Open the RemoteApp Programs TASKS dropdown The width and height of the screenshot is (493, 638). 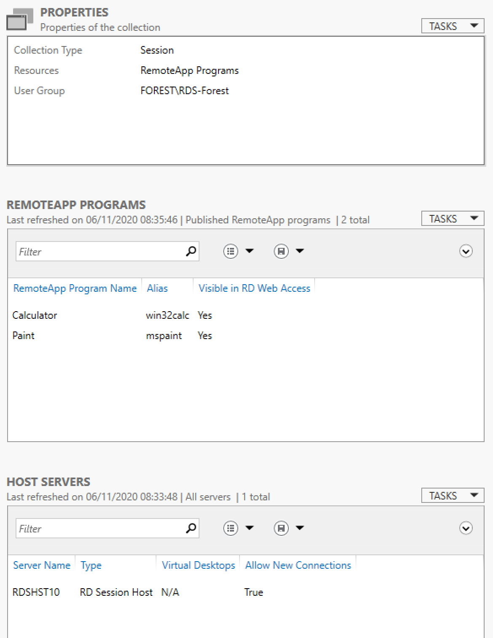453,219
